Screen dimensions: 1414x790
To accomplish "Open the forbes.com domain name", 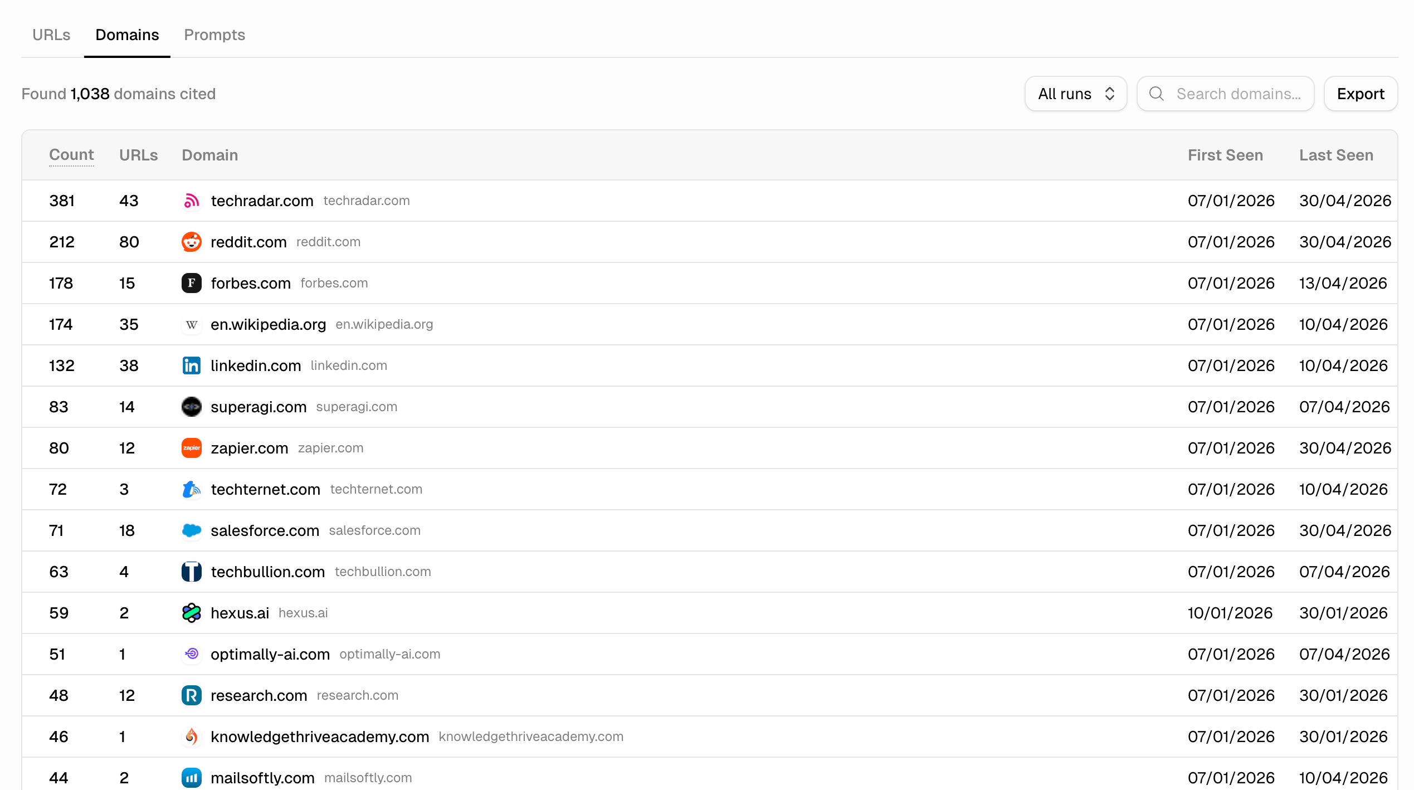I will click(251, 283).
